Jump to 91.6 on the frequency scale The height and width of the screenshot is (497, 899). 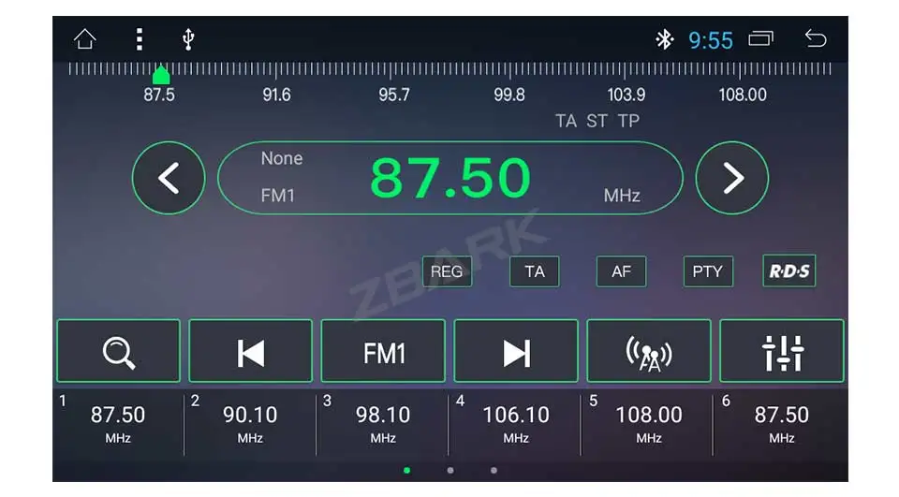click(x=276, y=95)
